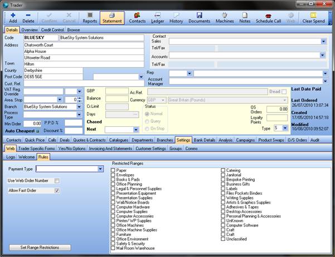Open the Payment Type dropdown

coord(100,169)
